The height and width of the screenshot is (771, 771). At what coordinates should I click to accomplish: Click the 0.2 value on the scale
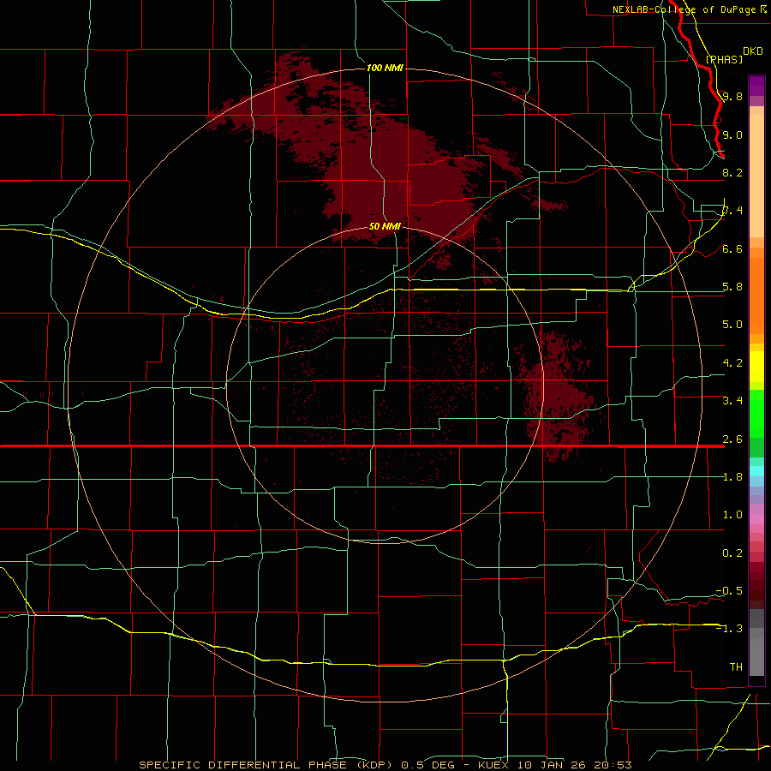point(732,553)
